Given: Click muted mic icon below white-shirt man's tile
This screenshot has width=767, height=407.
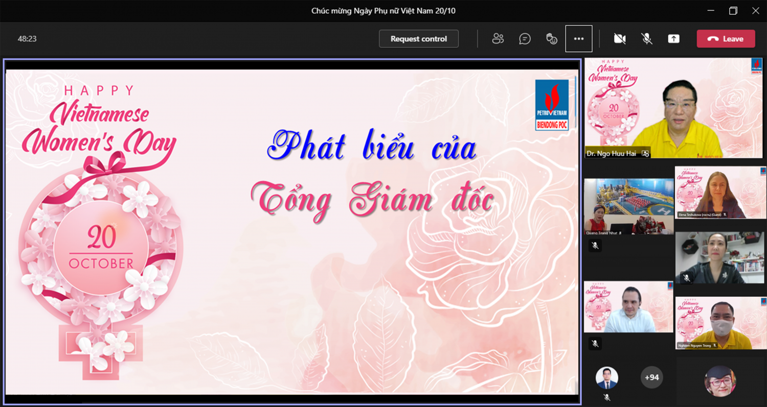Looking at the screenshot, I should [595, 344].
